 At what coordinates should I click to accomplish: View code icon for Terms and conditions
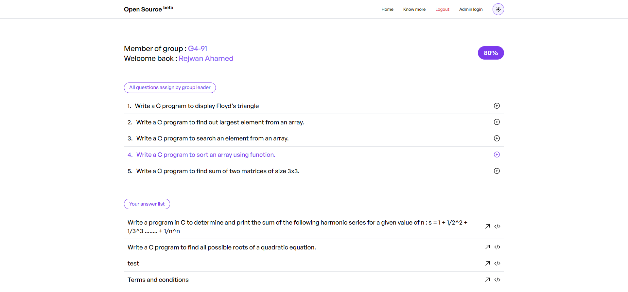[497, 280]
